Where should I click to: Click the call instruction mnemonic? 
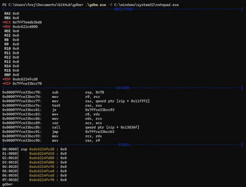[56, 127]
